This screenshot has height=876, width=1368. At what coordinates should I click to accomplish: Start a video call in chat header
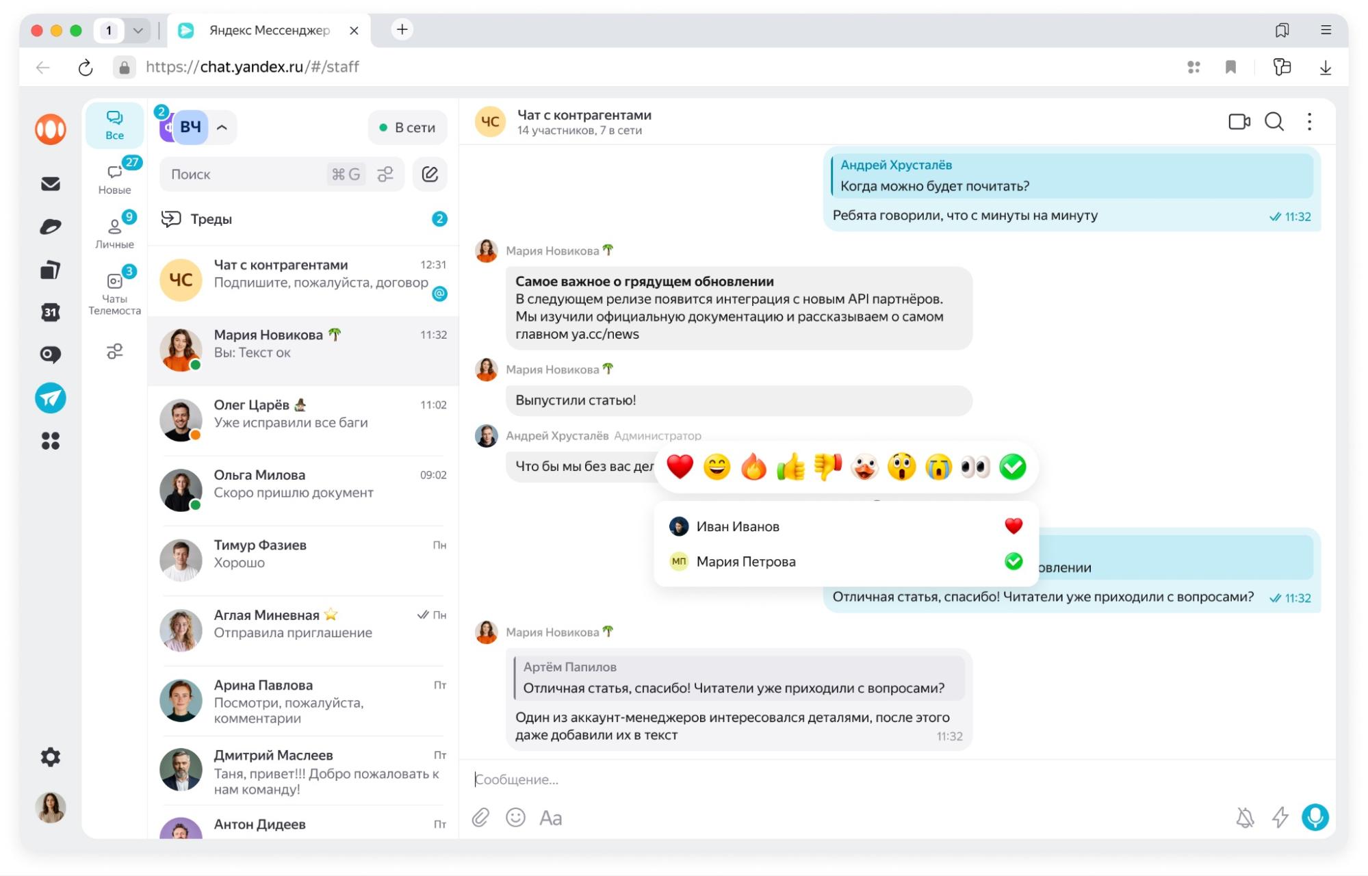coord(1239,122)
